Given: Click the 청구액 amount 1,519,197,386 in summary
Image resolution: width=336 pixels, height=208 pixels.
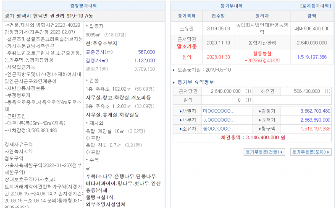Looking at the screenshot, I should click(315, 129).
